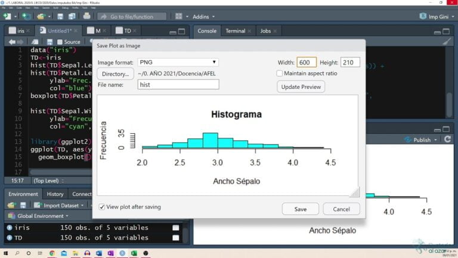
Task: Open Chrome from the Windows taskbar
Action: pyautogui.click(x=51, y=253)
